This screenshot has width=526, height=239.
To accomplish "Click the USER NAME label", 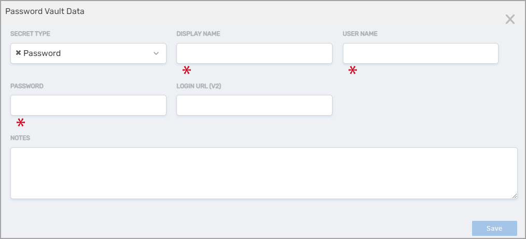I will 360,34.
